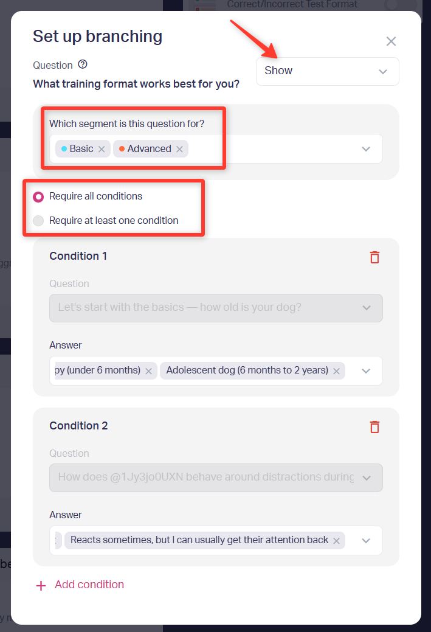The width and height of the screenshot is (431, 632).
Task: Select Require all conditions option
Action: 38,196
